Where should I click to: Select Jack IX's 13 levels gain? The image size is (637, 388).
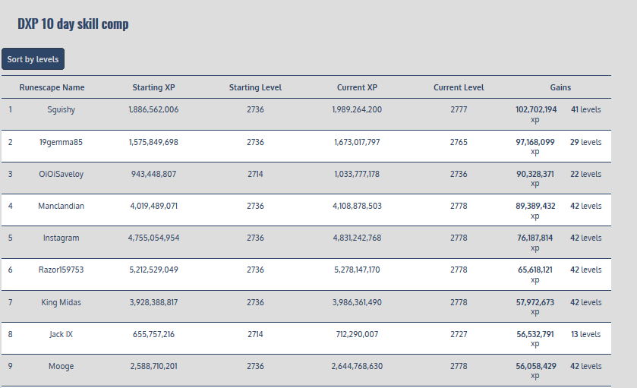pos(585,334)
